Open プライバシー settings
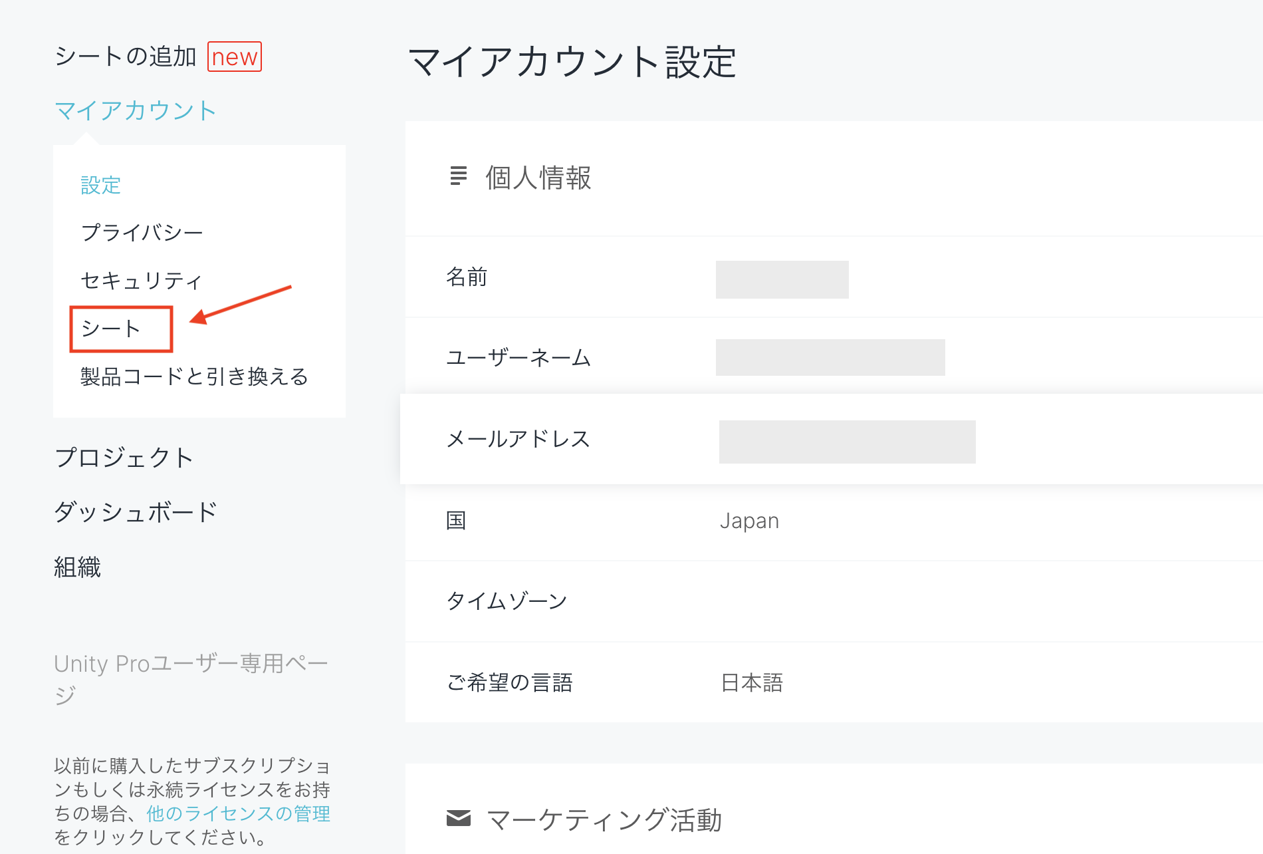The image size is (1263, 854). (142, 233)
